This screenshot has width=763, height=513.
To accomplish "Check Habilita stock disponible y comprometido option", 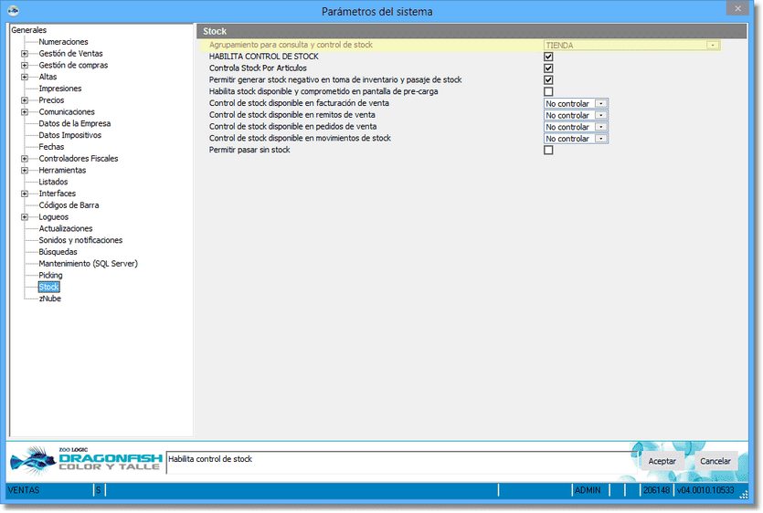I will (x=548, y=92).
